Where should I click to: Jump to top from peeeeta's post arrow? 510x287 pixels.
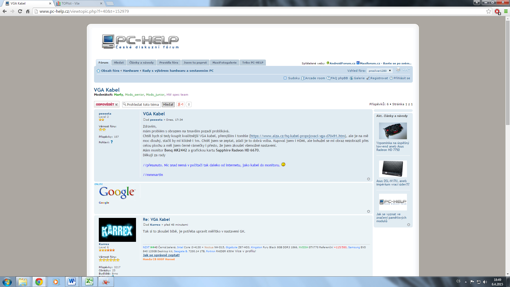click(368, 179)
